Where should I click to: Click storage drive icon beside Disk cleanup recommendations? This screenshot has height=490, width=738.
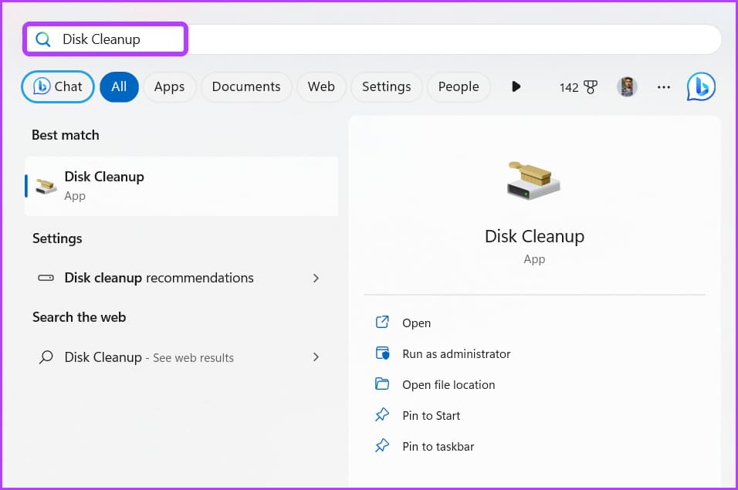(46, 278)
